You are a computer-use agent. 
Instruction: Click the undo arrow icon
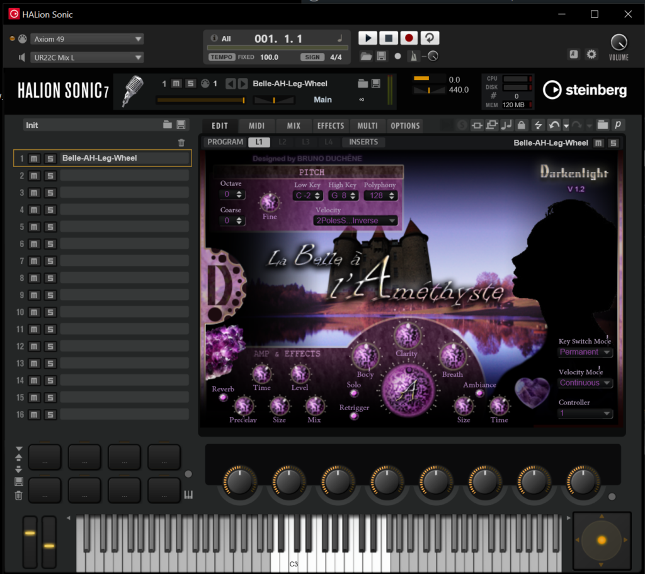pyautogui.click(x=554, y=125)
